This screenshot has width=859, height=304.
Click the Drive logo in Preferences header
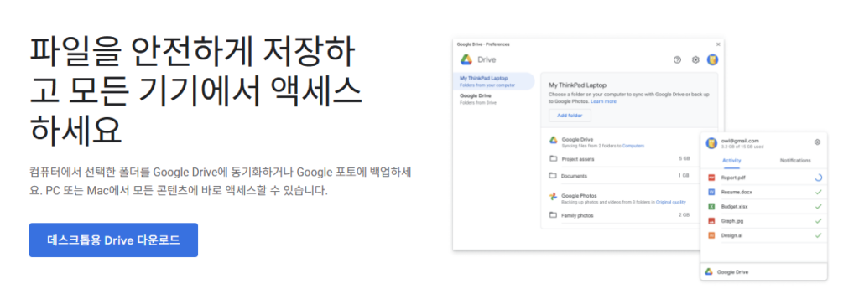466,59
